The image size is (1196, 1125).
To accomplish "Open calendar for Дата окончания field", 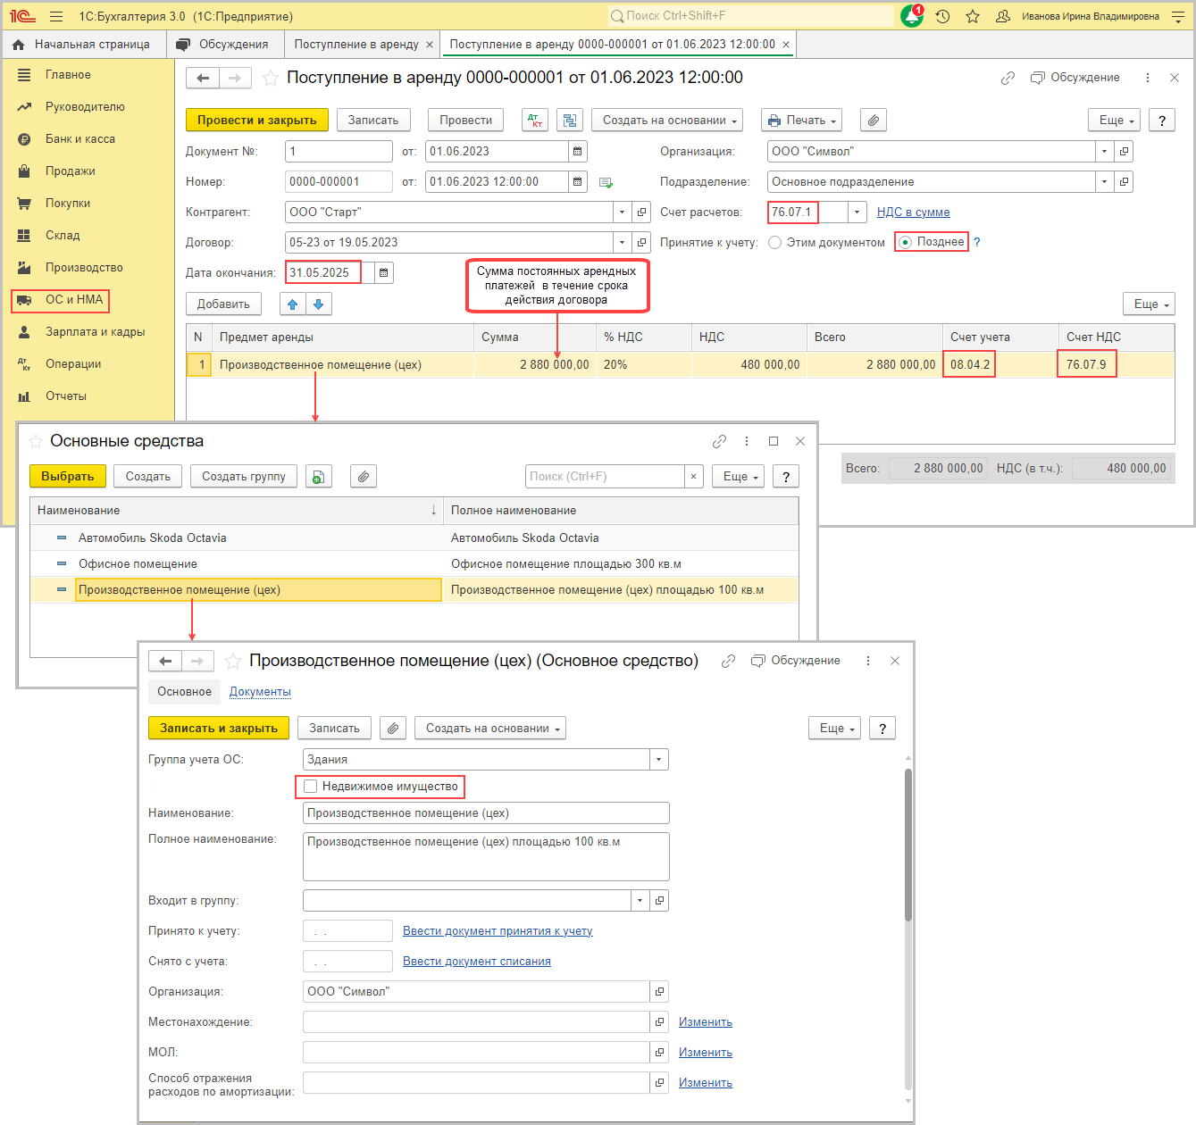I will 384,273.
